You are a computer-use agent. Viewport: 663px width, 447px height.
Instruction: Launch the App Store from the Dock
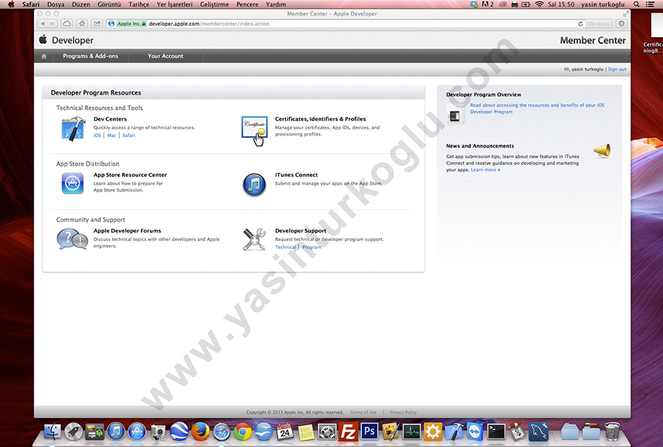(x=137, y=432)
